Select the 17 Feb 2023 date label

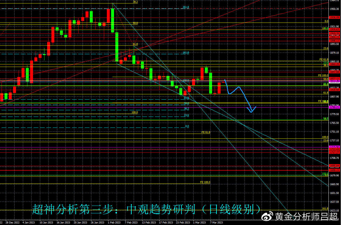click(166, 223)
